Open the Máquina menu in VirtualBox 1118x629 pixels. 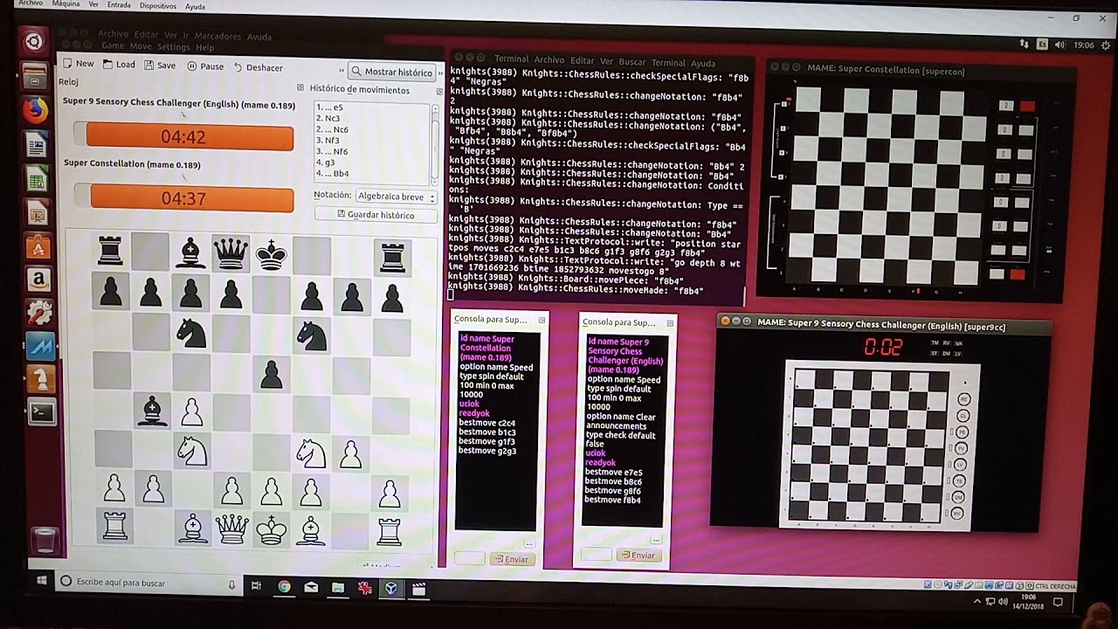66,4
